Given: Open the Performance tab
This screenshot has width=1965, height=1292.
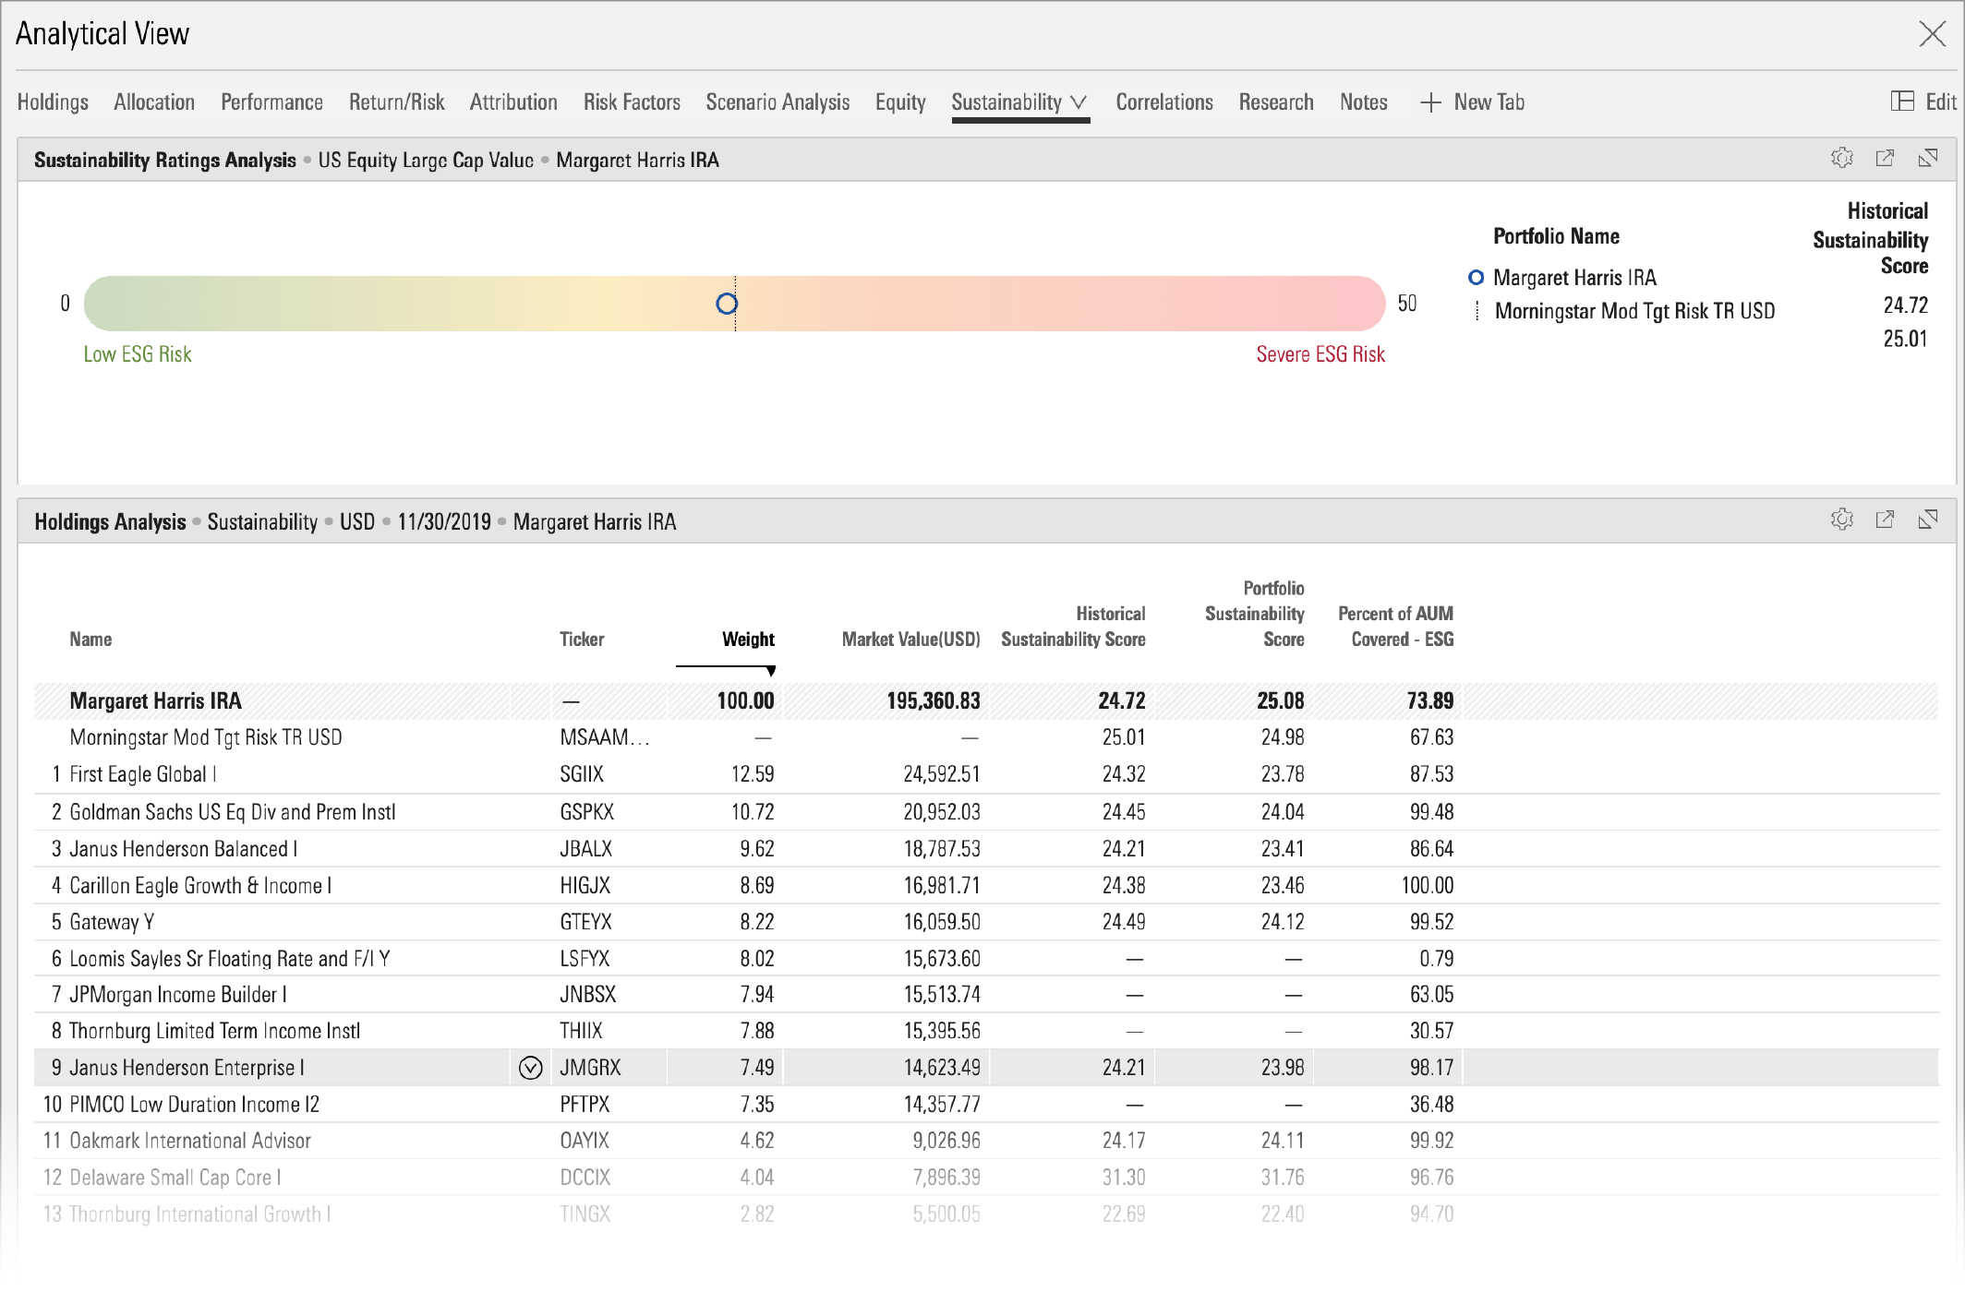Looking at the screenshot, I should point(271,102).
